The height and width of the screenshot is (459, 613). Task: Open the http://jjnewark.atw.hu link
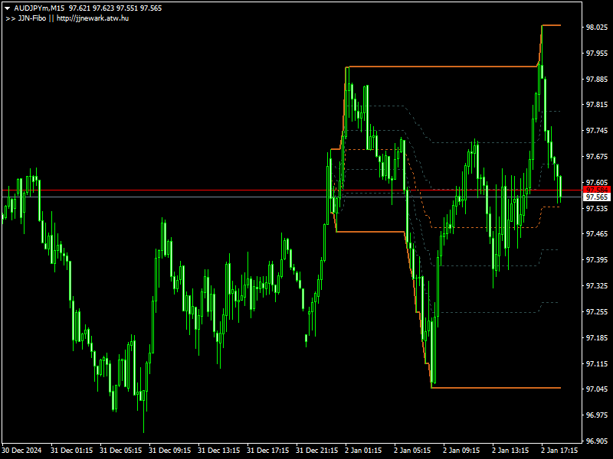92,20
